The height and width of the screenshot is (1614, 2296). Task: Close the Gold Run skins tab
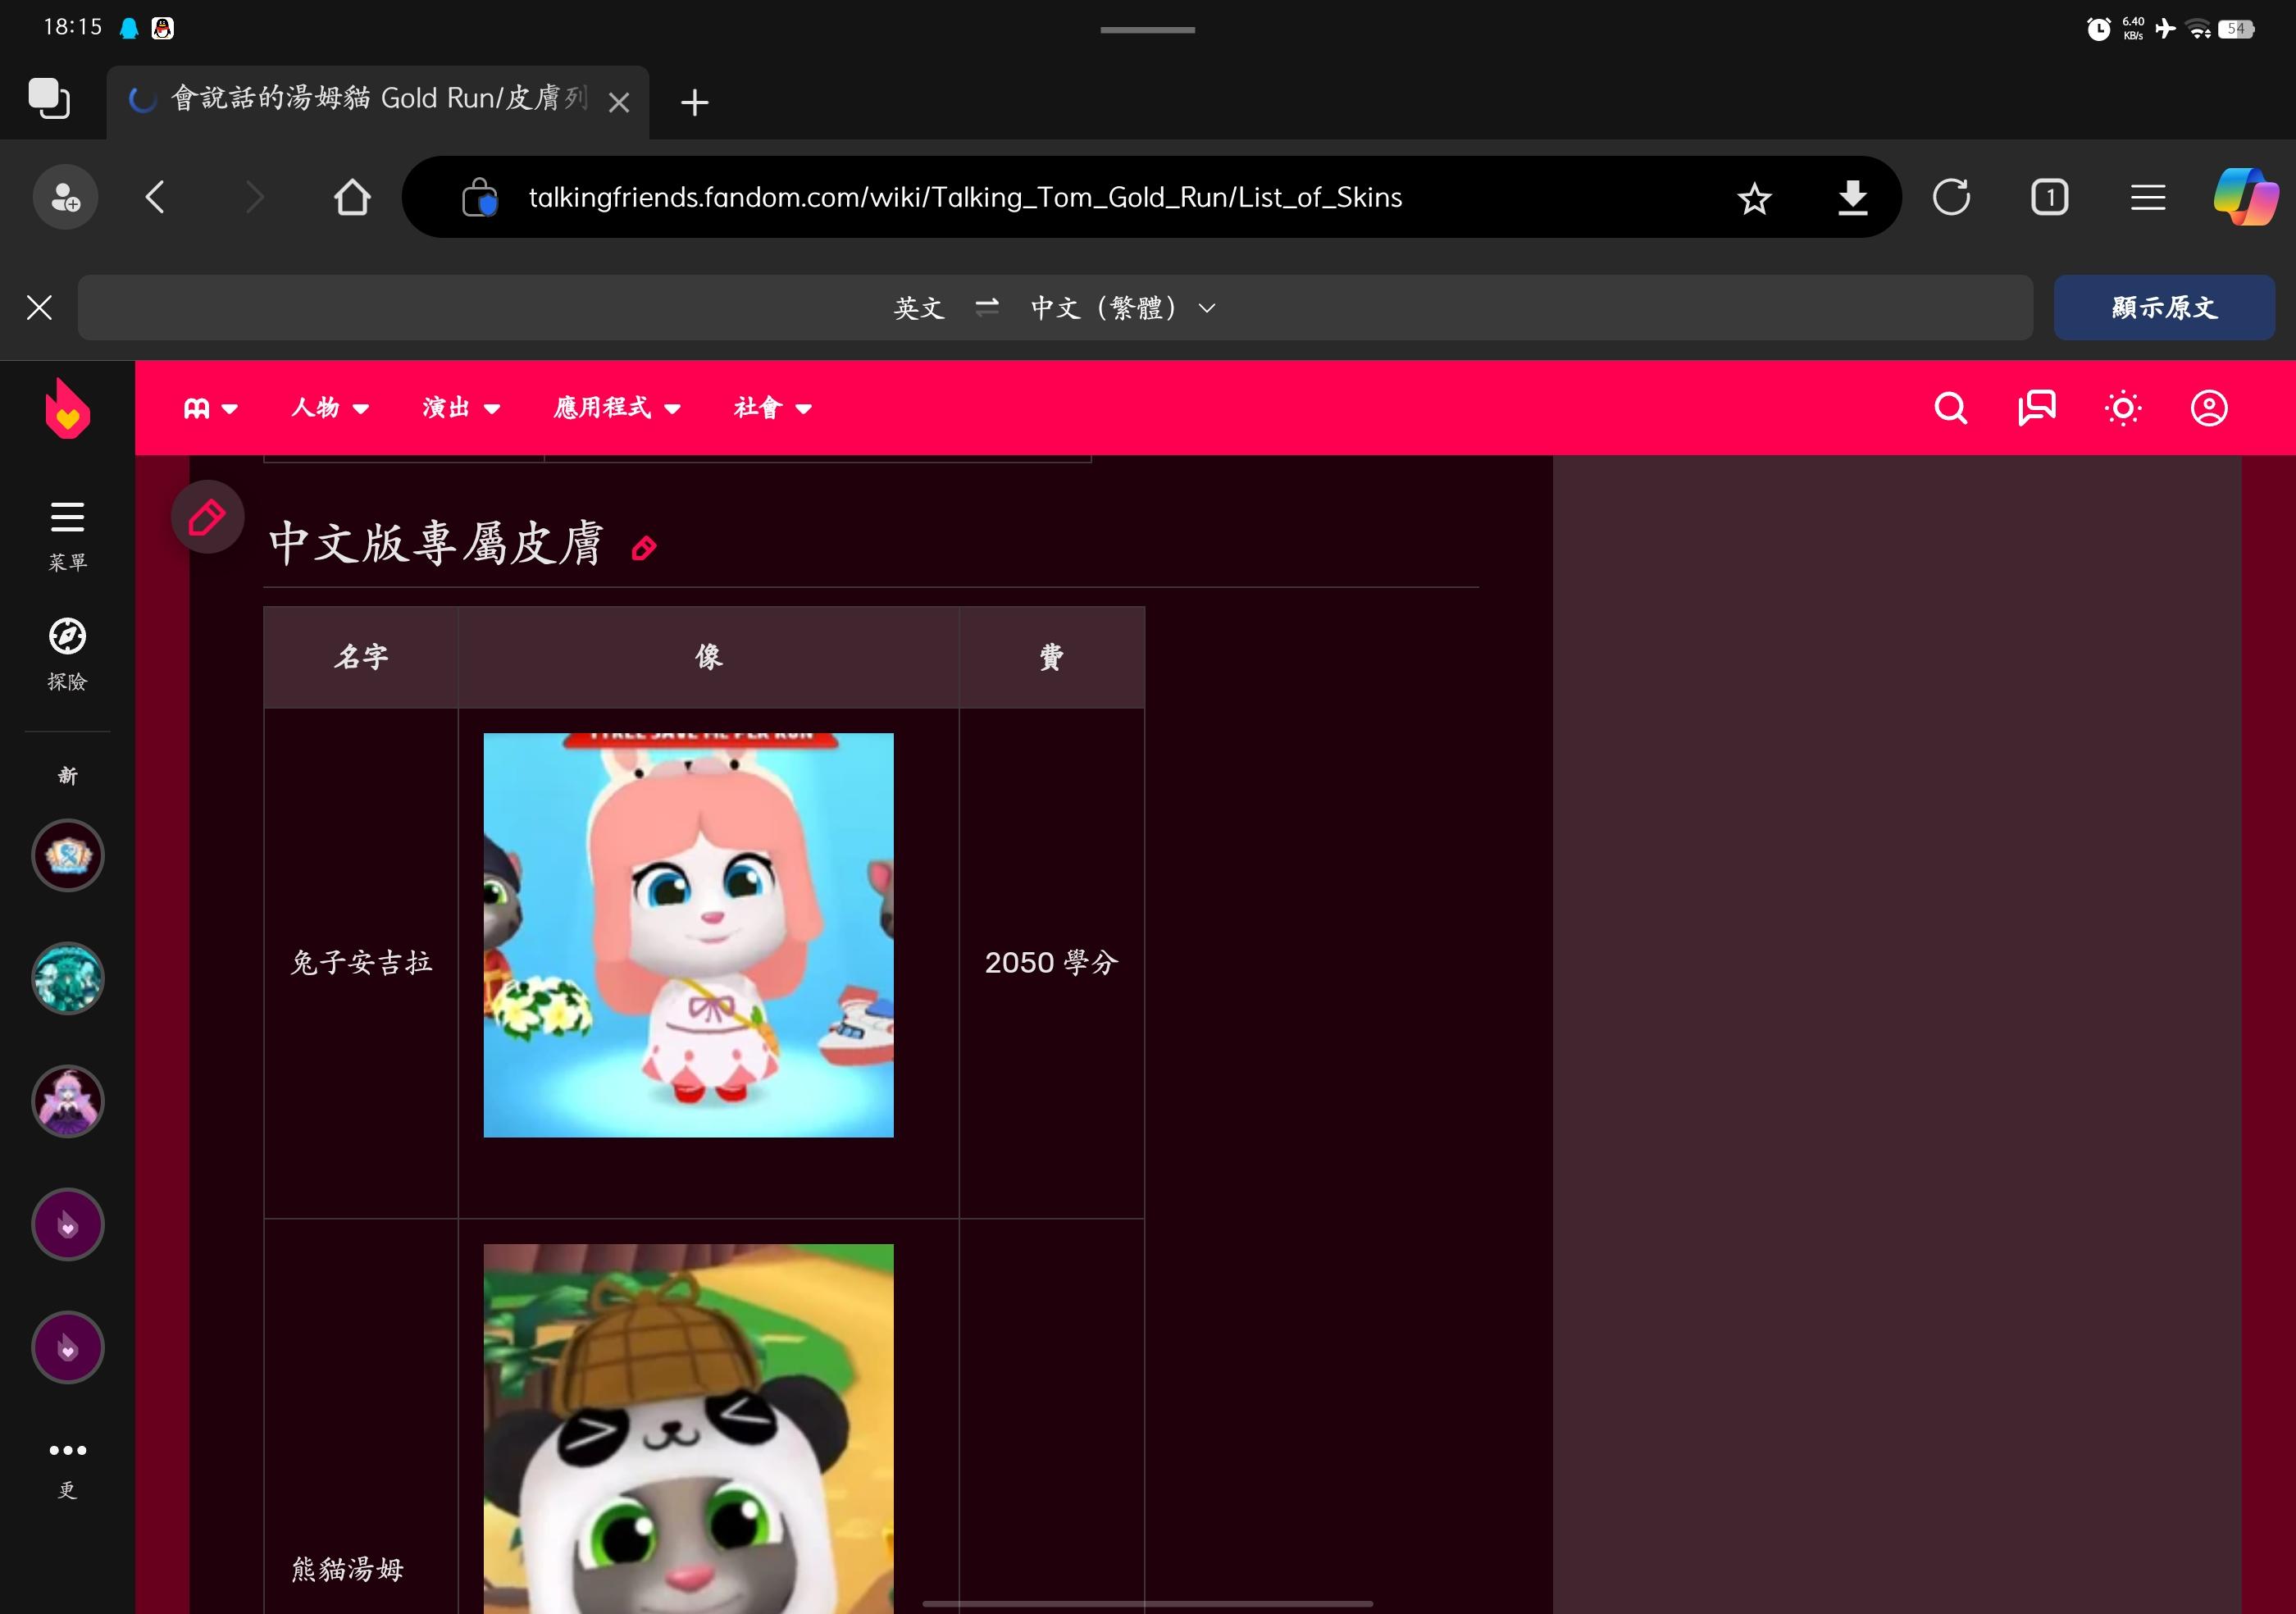(x=619, y=102)
